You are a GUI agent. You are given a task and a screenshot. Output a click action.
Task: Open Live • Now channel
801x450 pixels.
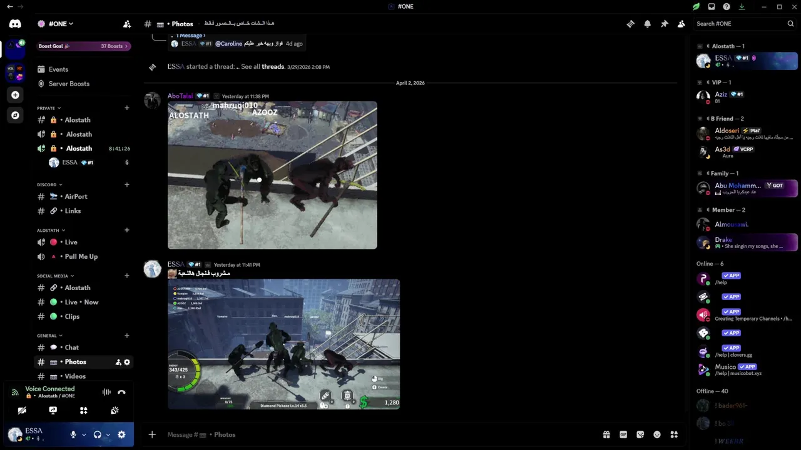[x=83, y=302]
